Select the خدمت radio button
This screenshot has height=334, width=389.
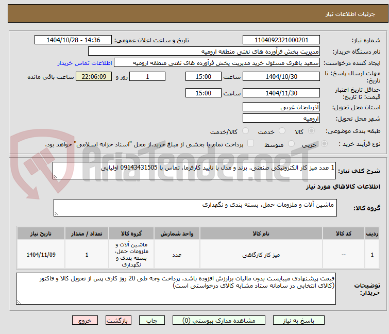[x=282, y=131]
